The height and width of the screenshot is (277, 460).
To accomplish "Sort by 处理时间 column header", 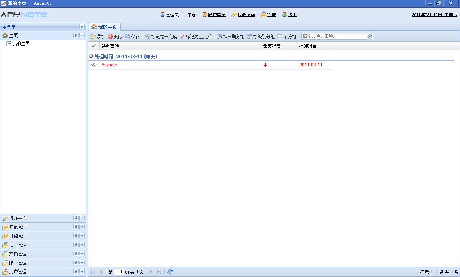I will pyautogui.click(x=315, y=46).
